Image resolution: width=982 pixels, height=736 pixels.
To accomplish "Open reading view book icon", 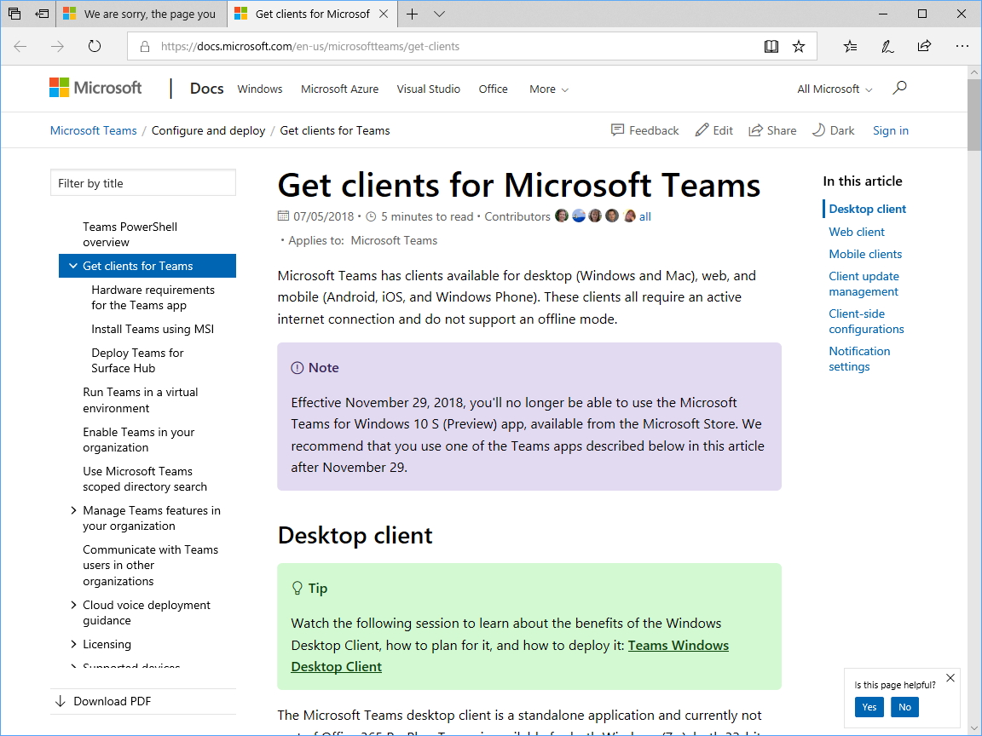I will 771,47.
